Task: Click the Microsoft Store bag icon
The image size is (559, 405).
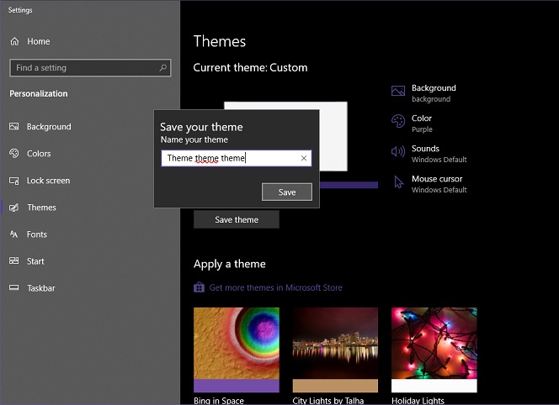Action: tap(199, 287)
